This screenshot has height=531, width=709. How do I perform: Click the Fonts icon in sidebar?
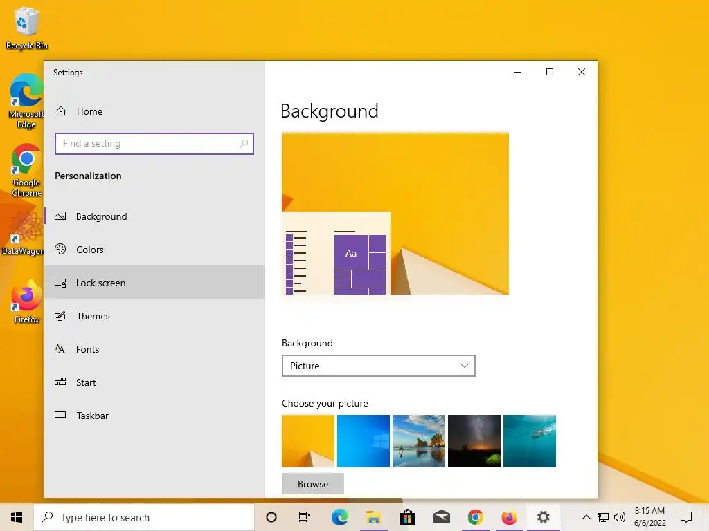[60, 349]
